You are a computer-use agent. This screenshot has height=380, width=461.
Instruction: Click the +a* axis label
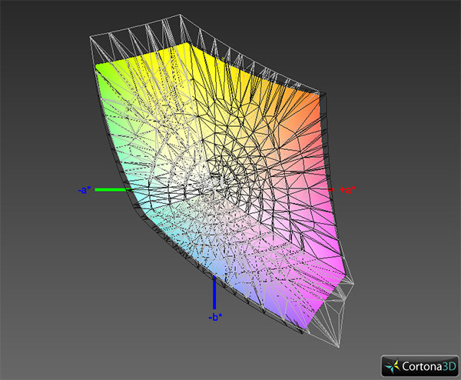click(x=347, y=190)
